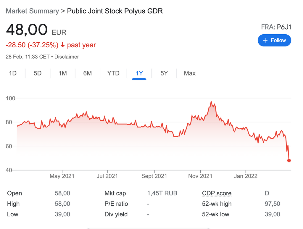Select the 5Y range tab

(x=164, y=73)
